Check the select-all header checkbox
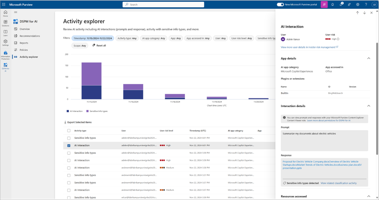379x200 pixels. [69, 131]
